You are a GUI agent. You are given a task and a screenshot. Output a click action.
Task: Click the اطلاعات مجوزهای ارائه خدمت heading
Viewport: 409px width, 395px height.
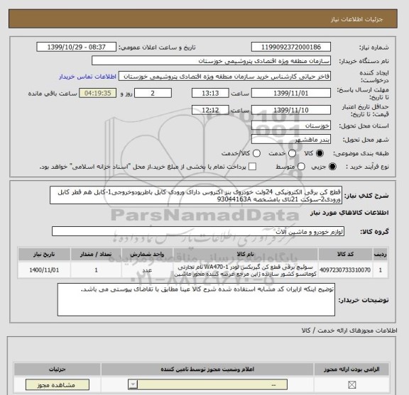pos(349,330)
